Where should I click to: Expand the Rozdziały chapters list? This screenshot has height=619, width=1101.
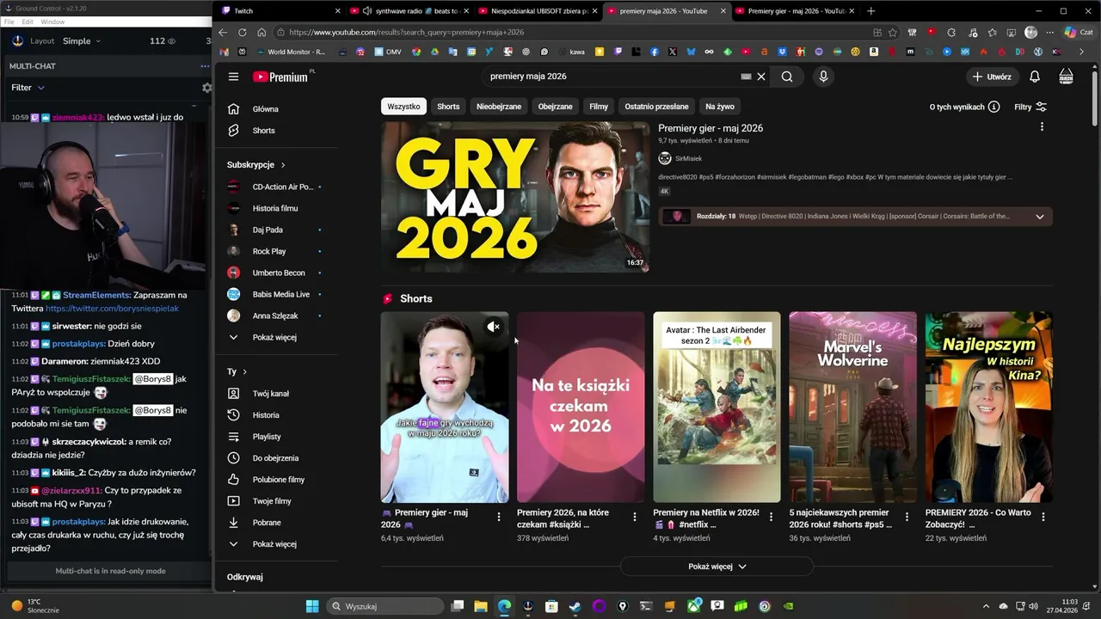pos(1039,217)
